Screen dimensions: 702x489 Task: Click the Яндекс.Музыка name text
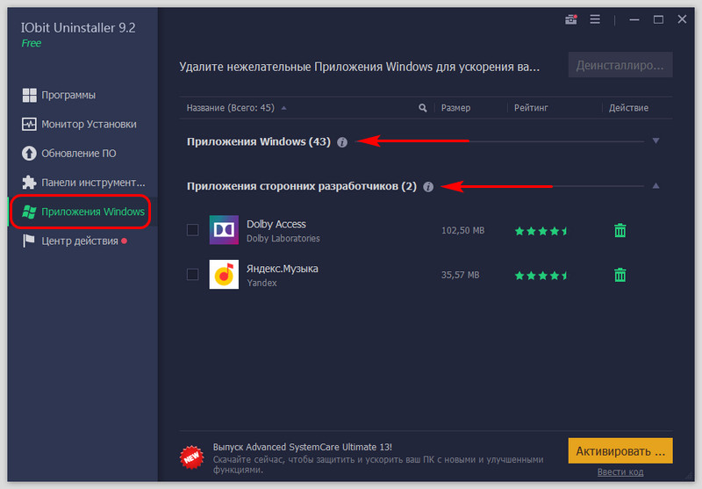click(283, 269)
